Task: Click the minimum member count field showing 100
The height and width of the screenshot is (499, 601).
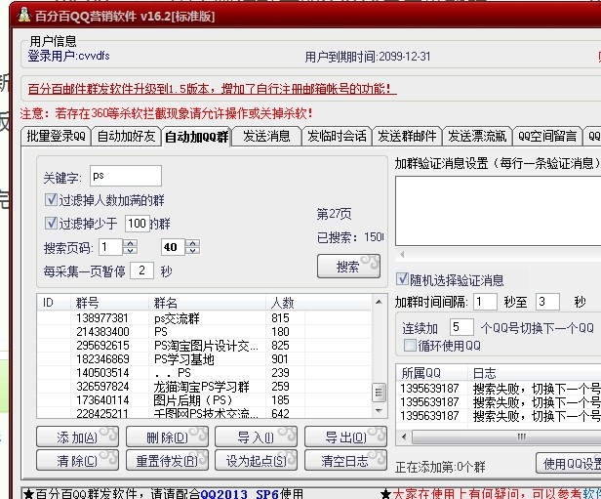Action: pyautogui.click(x=137, y=224)
